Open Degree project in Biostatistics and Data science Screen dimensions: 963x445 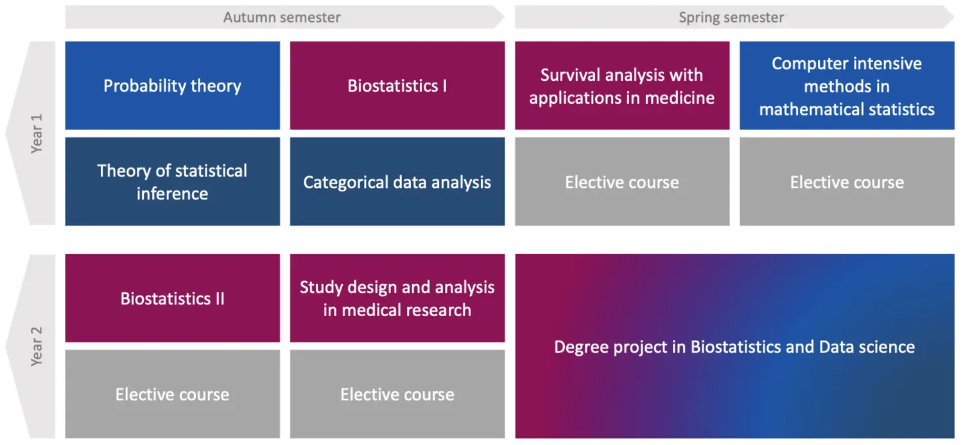[x=735, y=346]
